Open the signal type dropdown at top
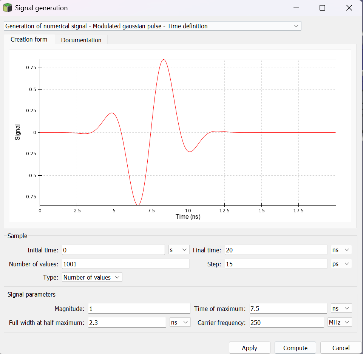Viewport: 363px width, 354px height. click(x=152, y=26)
